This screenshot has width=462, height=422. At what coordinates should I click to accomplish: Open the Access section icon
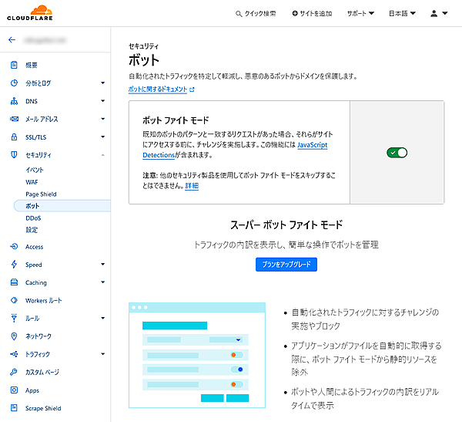point(14,247)
